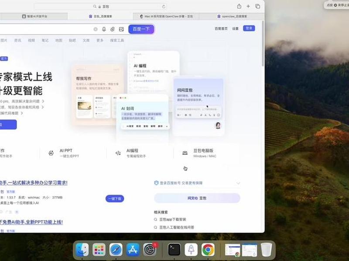Expand the 登录百度账号 section chevron
The image size is (349, 261).
(238, 183)
